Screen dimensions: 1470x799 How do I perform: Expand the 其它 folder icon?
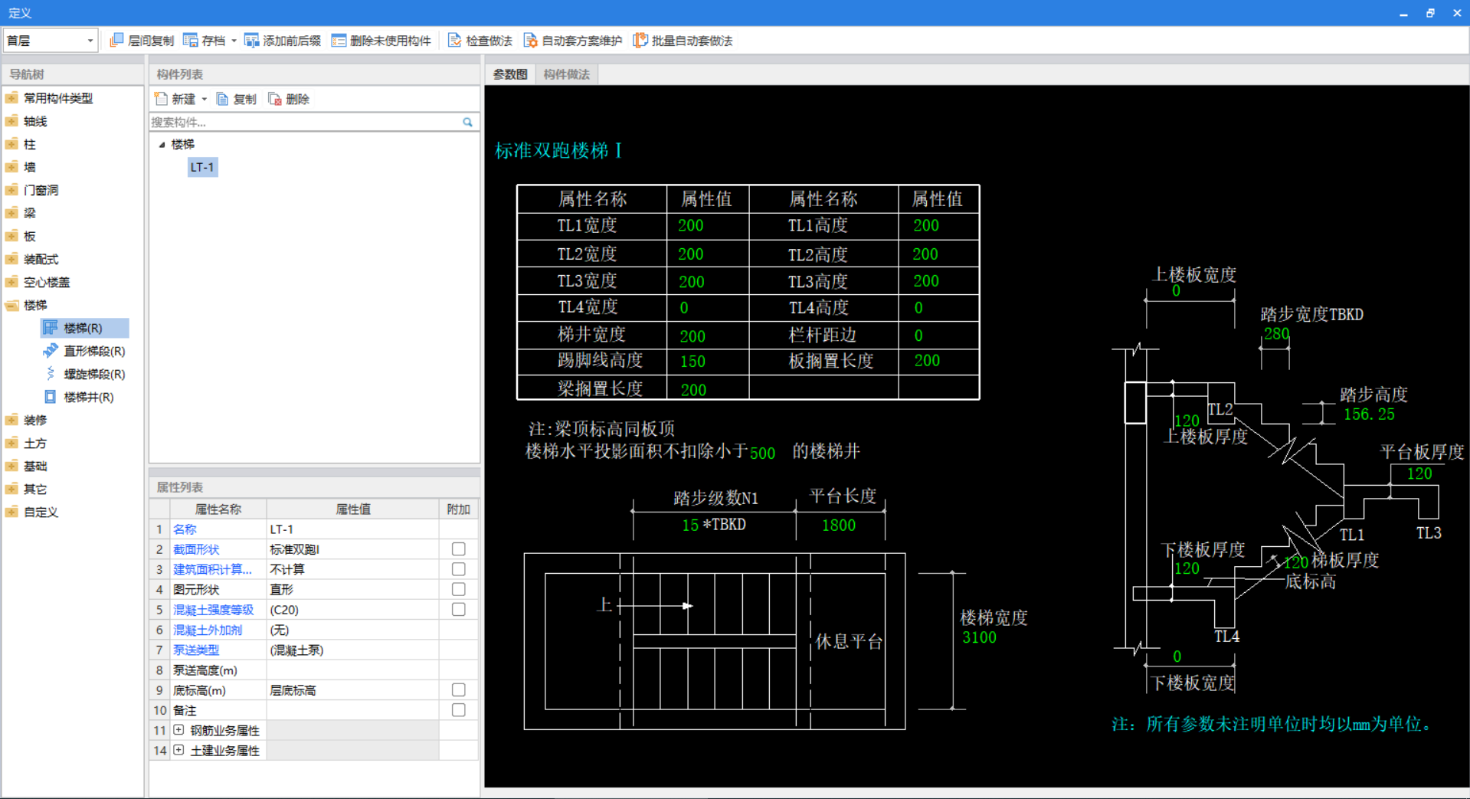click(11, 489)
